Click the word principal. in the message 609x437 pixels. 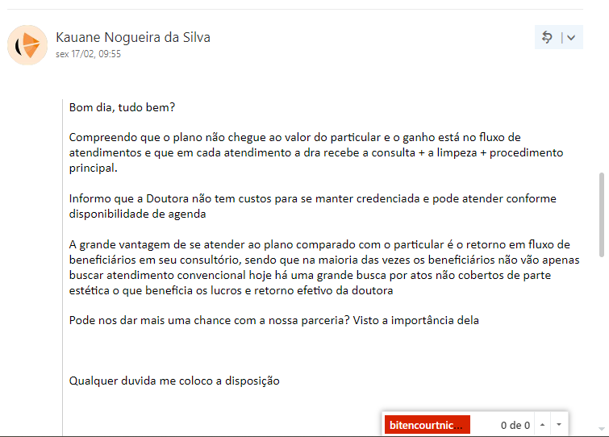[94, 168]
